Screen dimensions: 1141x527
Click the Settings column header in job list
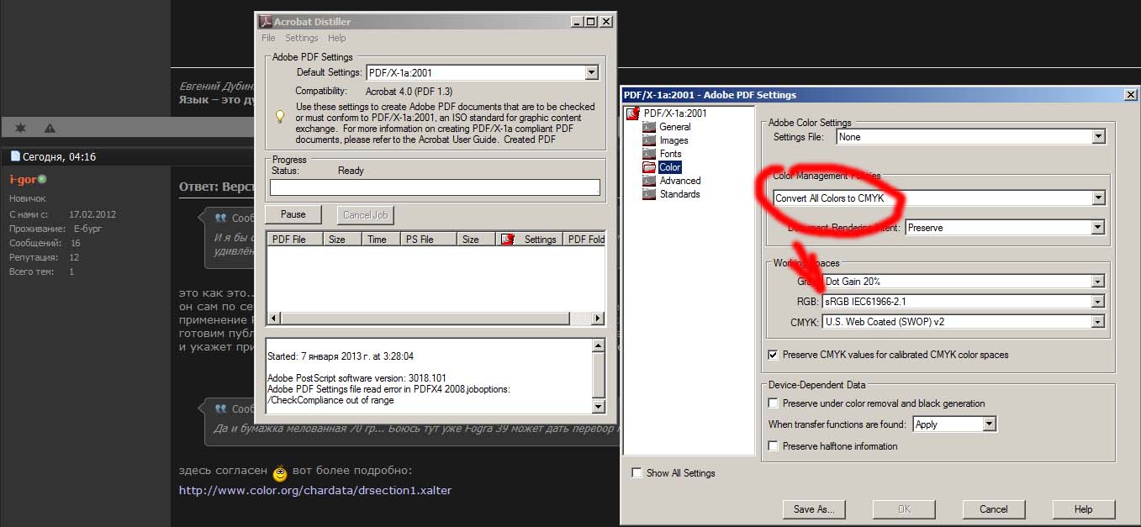pyautogui.click(x=529, y=240)
